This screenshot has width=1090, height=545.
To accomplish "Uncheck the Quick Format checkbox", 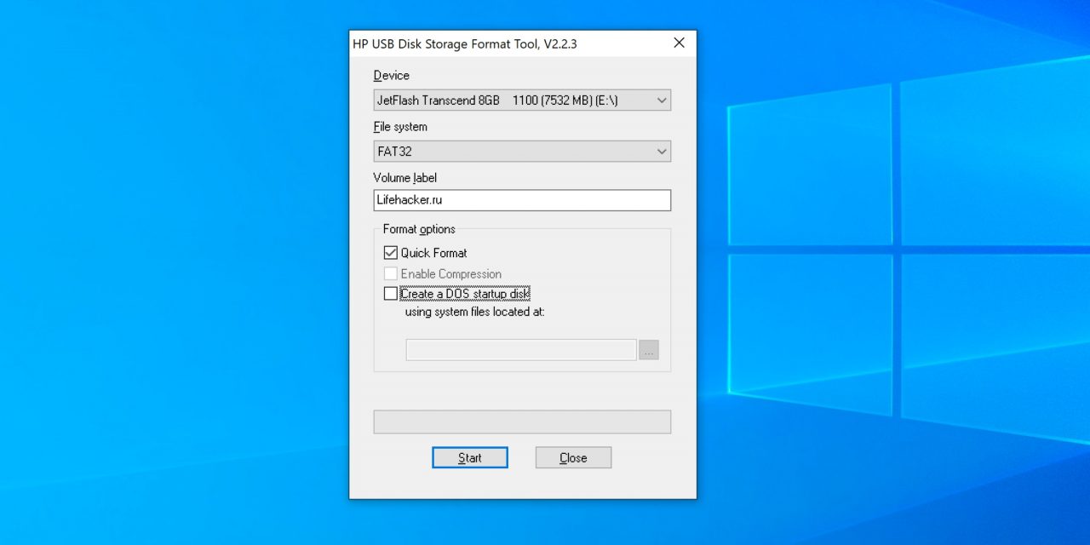I will click(x=391, y=253).
